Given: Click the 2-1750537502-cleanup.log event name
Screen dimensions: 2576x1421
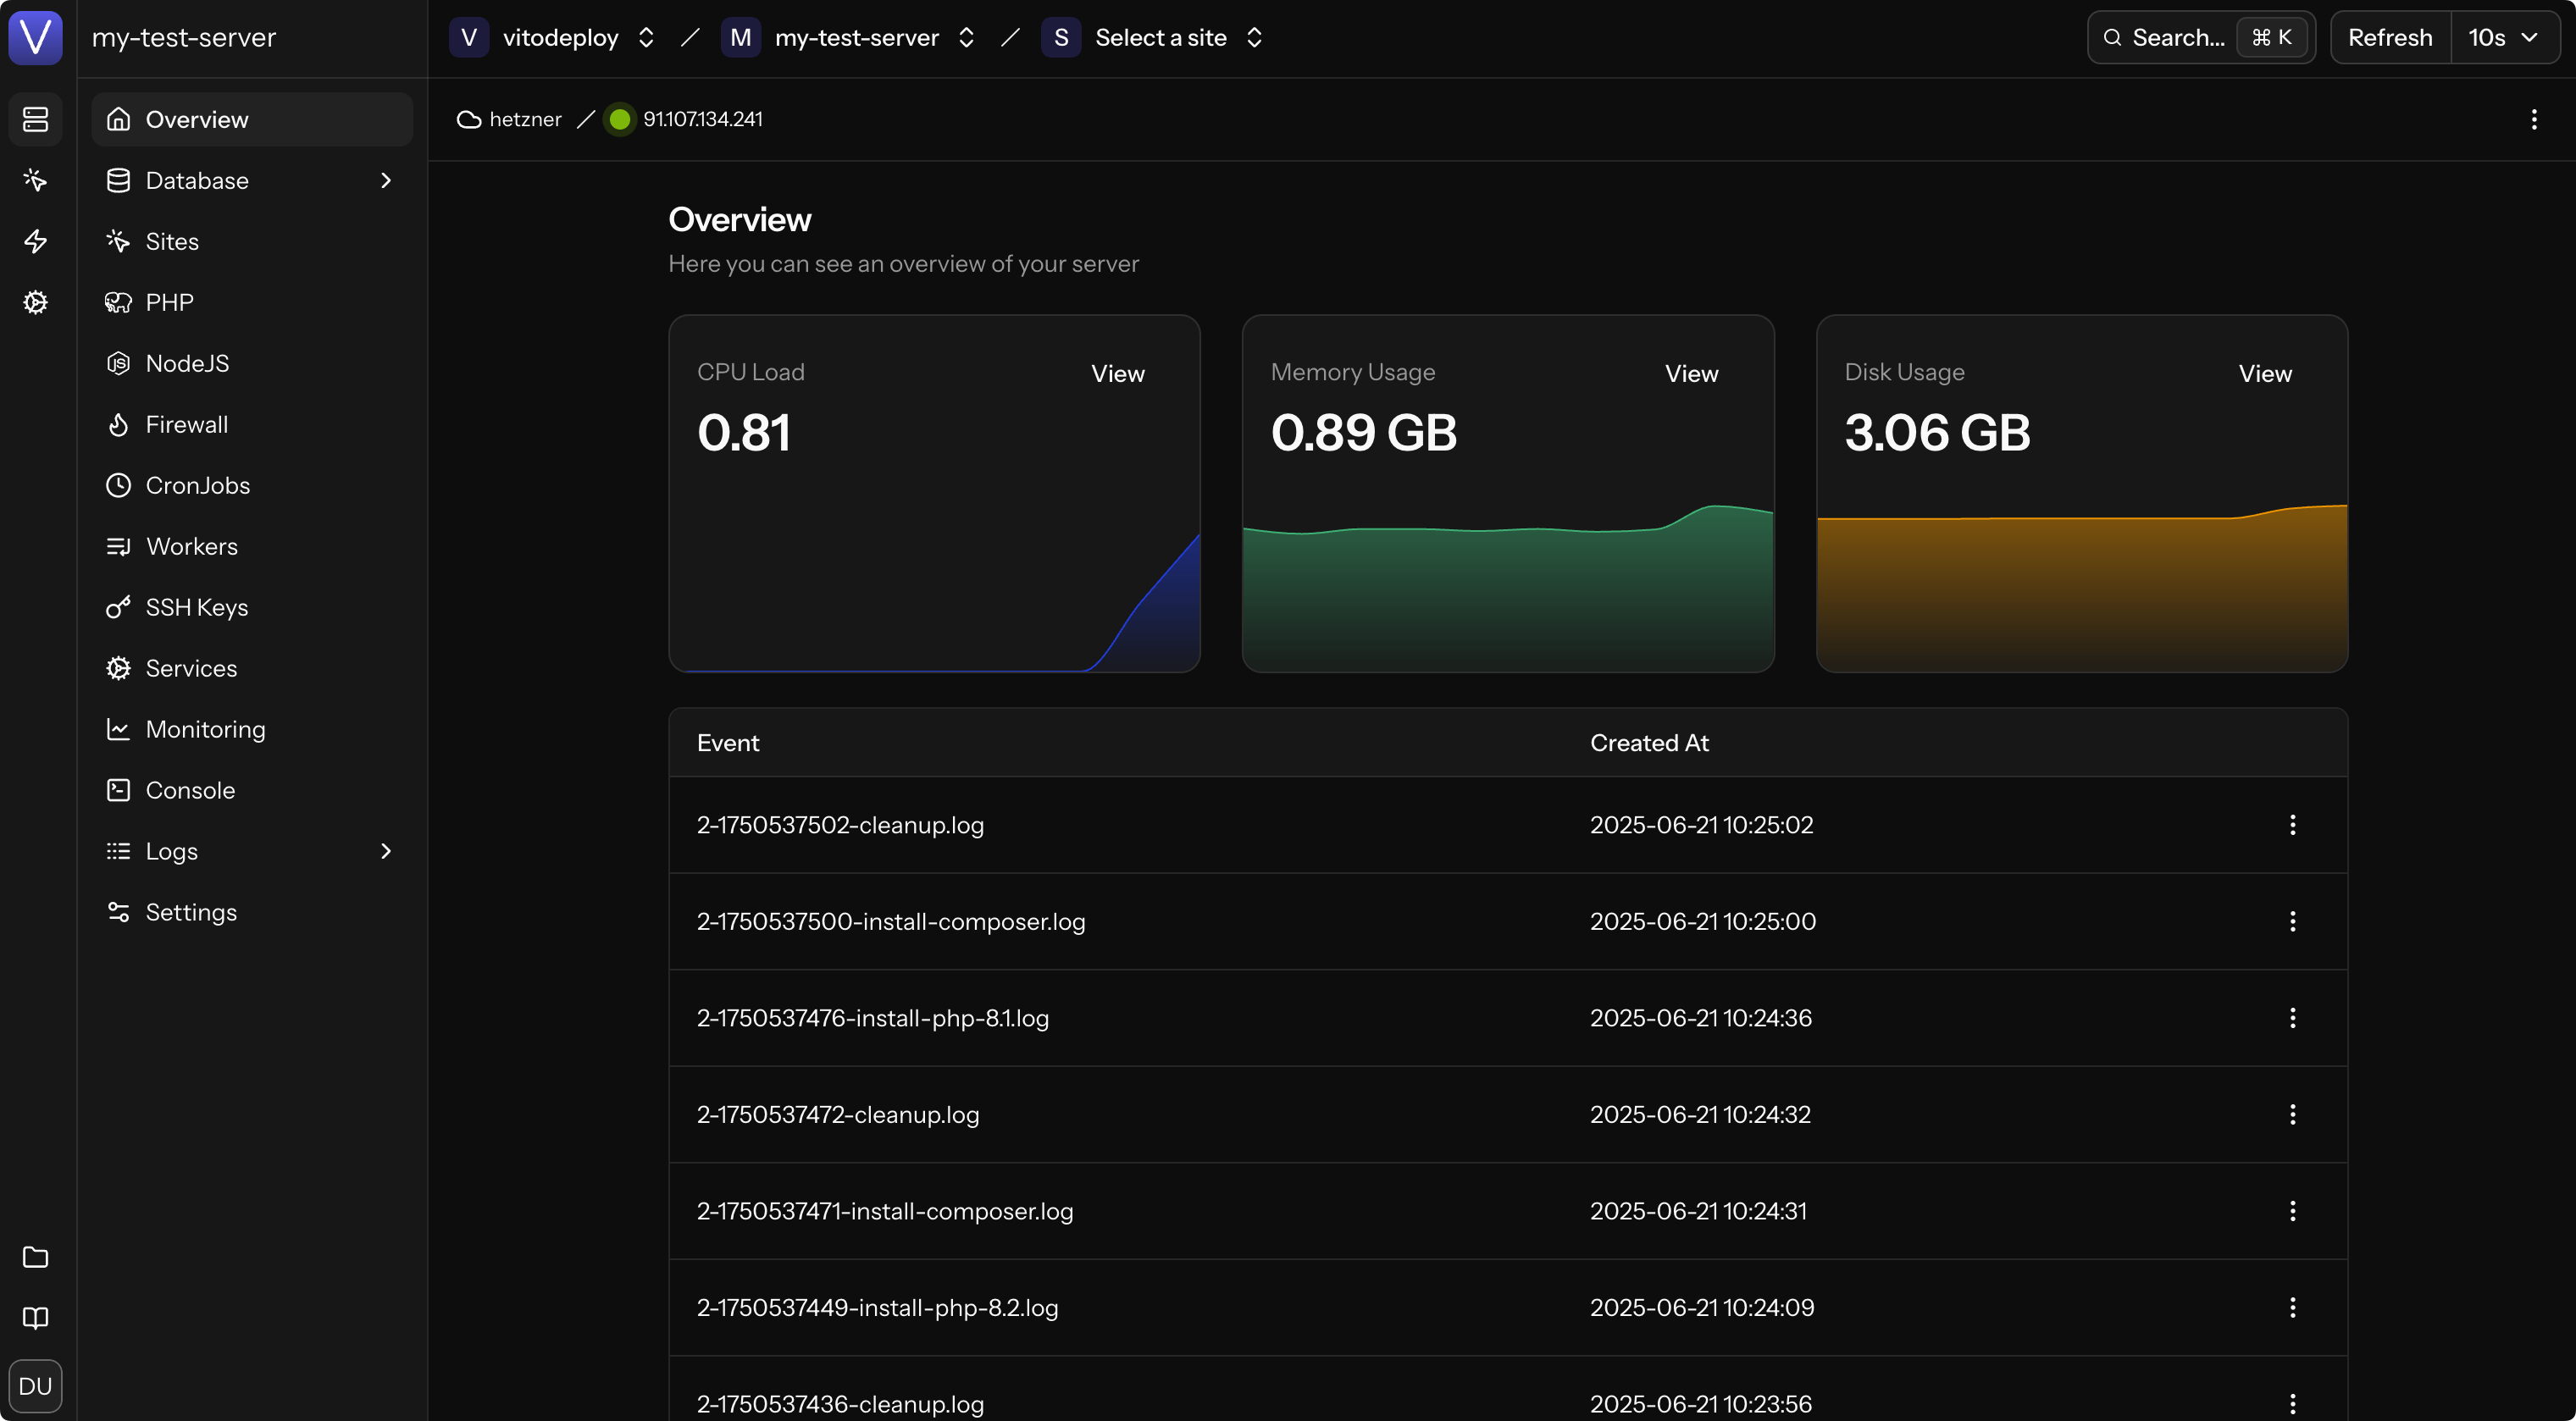Looking at the screenshot, I should 840,825.
